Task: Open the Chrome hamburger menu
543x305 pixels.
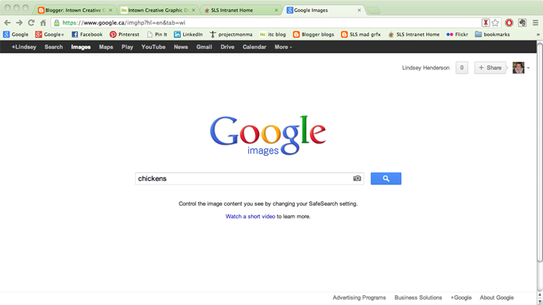Action: [x=535, y=23]
